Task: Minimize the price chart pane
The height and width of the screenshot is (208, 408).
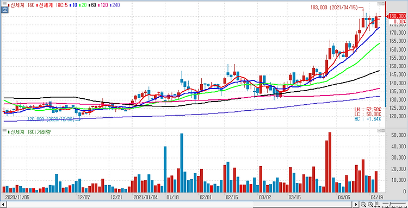Action: [379, 4]
